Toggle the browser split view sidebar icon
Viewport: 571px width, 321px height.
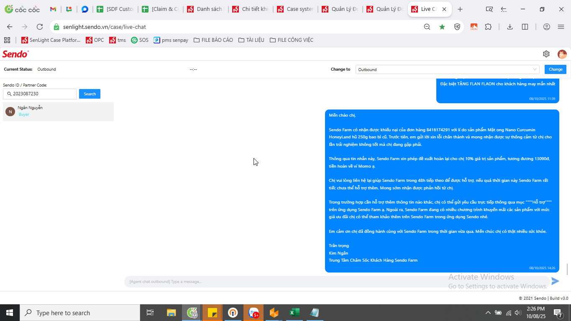525,27
